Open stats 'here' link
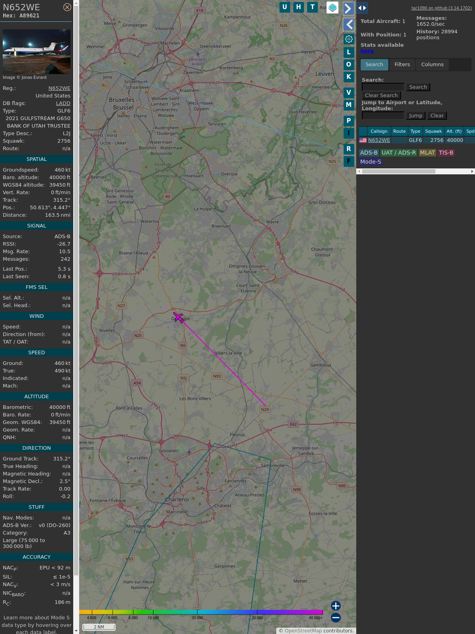 367,51
